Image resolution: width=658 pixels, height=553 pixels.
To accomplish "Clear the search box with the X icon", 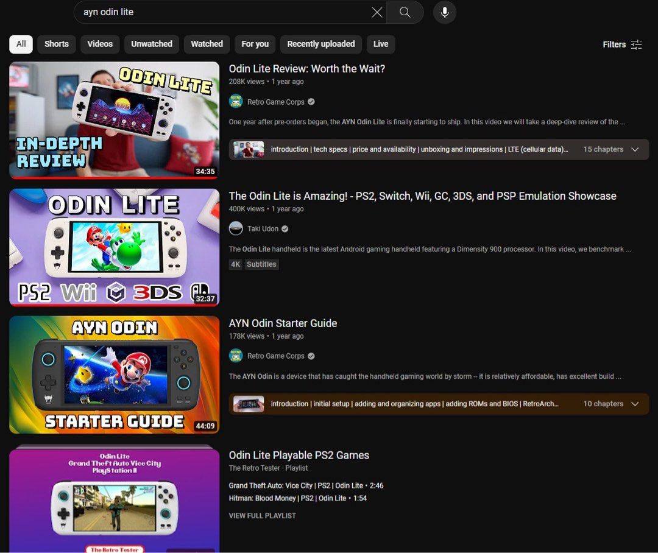I will 377,12.
